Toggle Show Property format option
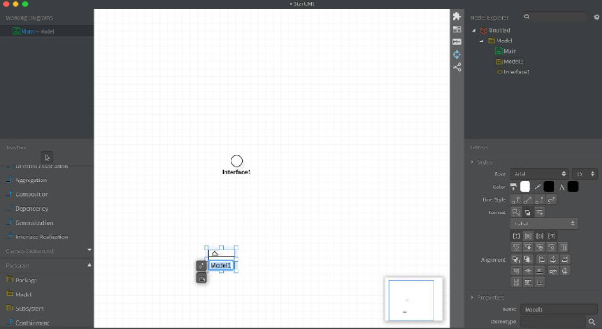The image size is (602, 329). 540,236
